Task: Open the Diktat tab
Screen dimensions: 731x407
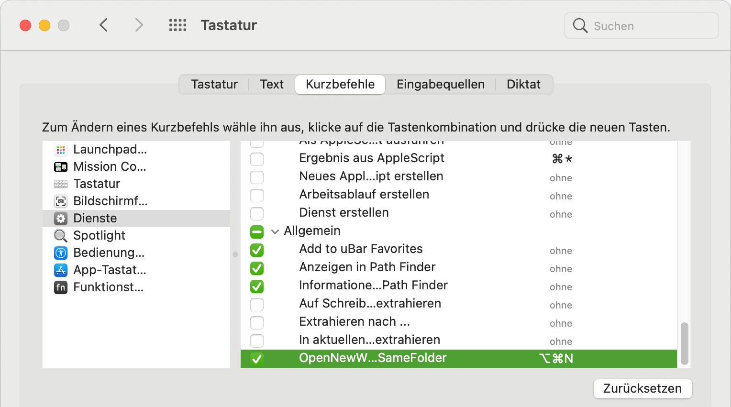Action: pos(523,85)
